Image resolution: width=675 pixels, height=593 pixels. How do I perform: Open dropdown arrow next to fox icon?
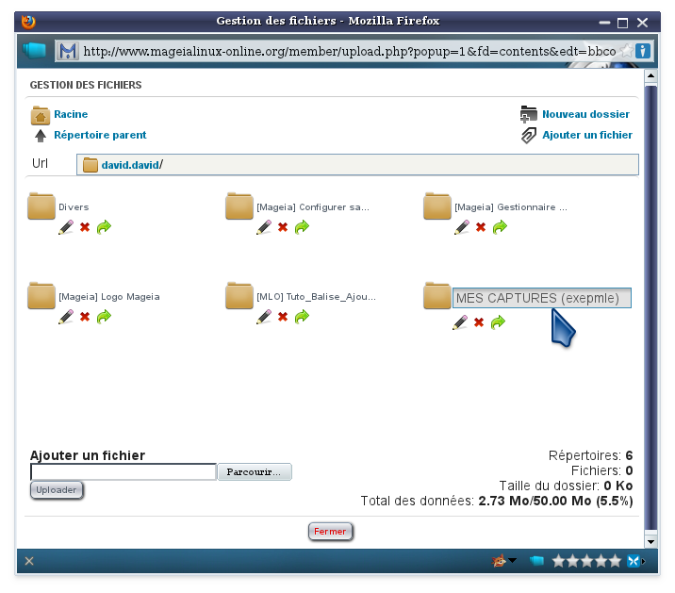pos(512,560)
